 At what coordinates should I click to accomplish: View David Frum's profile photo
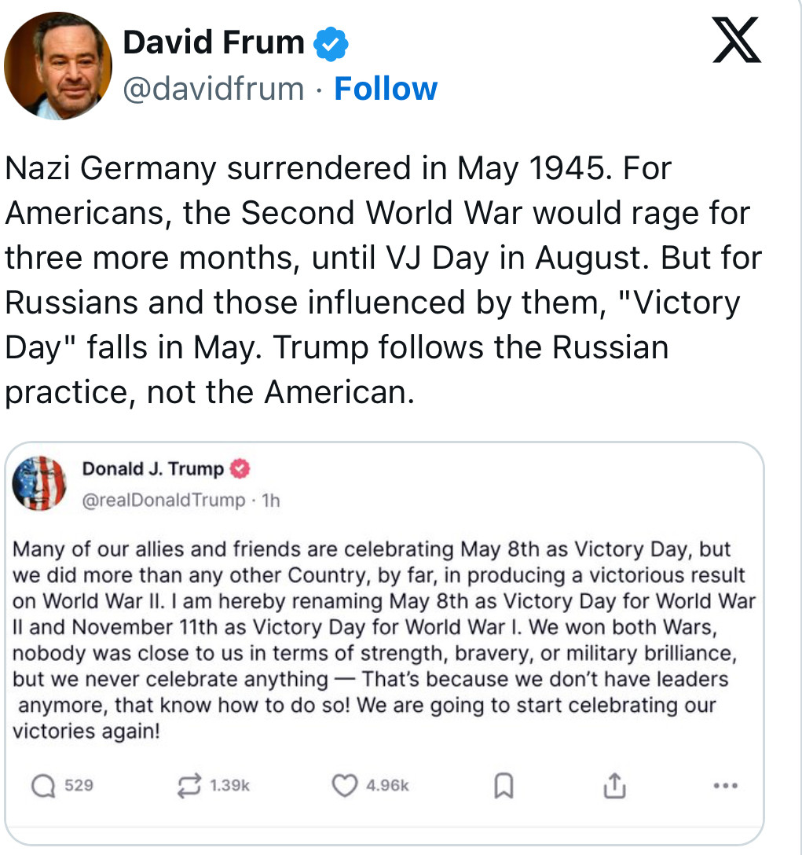(58, 66)
